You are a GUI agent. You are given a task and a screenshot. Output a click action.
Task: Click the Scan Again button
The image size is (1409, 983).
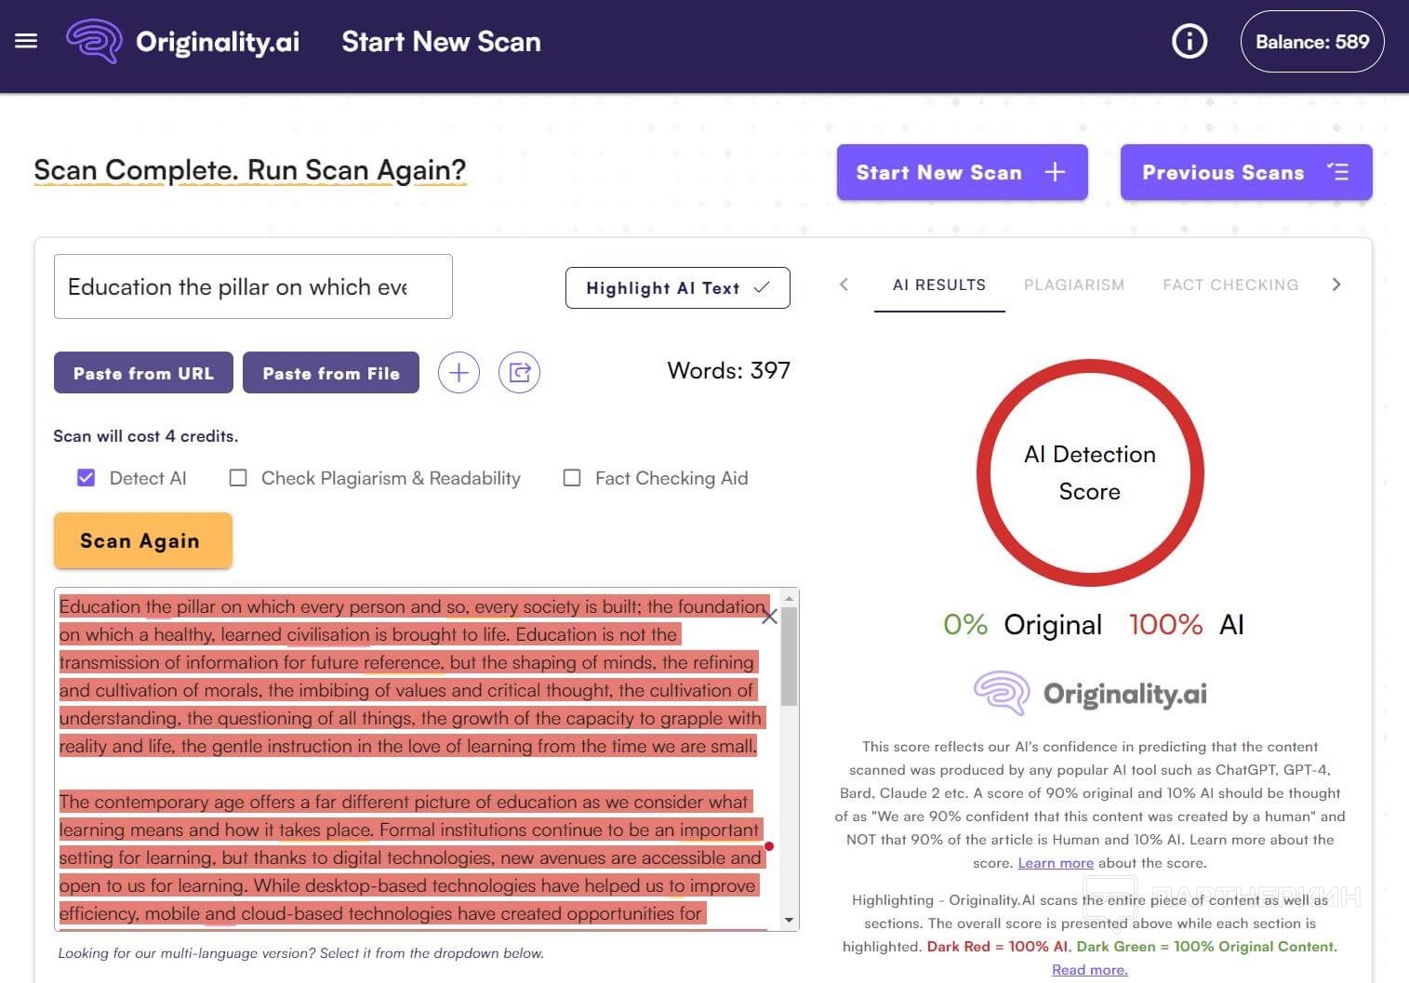(x=143, y=540)
